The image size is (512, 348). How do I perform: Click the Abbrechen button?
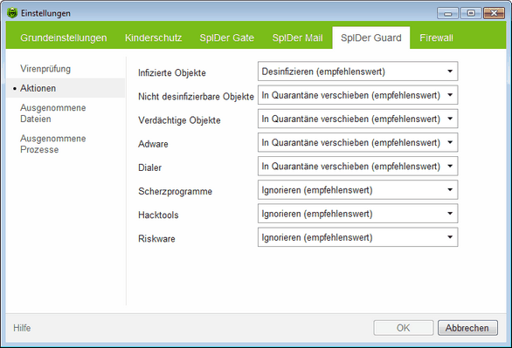pyautogui.click(x=467, y=328)
